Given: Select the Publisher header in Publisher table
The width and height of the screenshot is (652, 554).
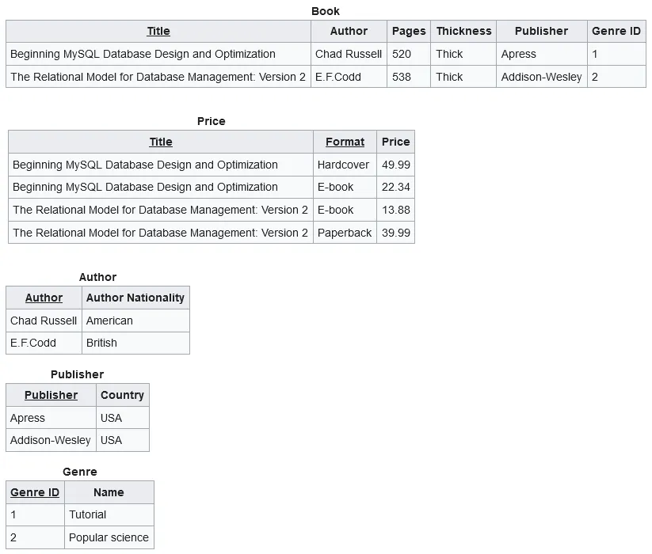Looking at the screenshot, I should click(50, 395).
